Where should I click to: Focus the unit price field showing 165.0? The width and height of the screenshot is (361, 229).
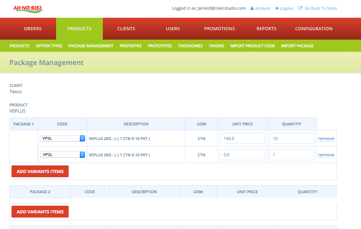click(x=242, y=138)
